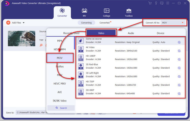Select 'Resolution: 3840x2160' text
Screen dimensions: 190x121
[x=126, y=51]
